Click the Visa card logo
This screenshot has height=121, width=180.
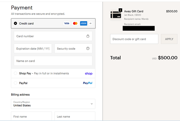(67, 23)
